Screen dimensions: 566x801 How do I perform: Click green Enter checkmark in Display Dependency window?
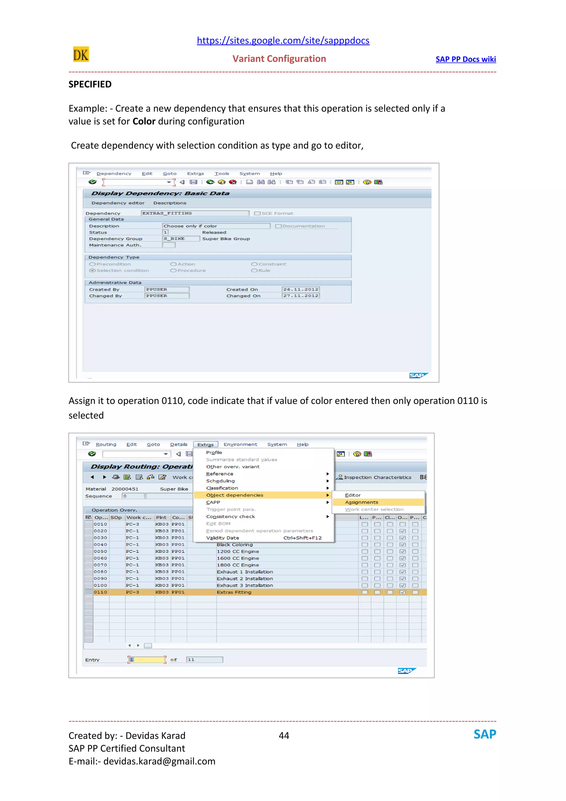(92, 182)
